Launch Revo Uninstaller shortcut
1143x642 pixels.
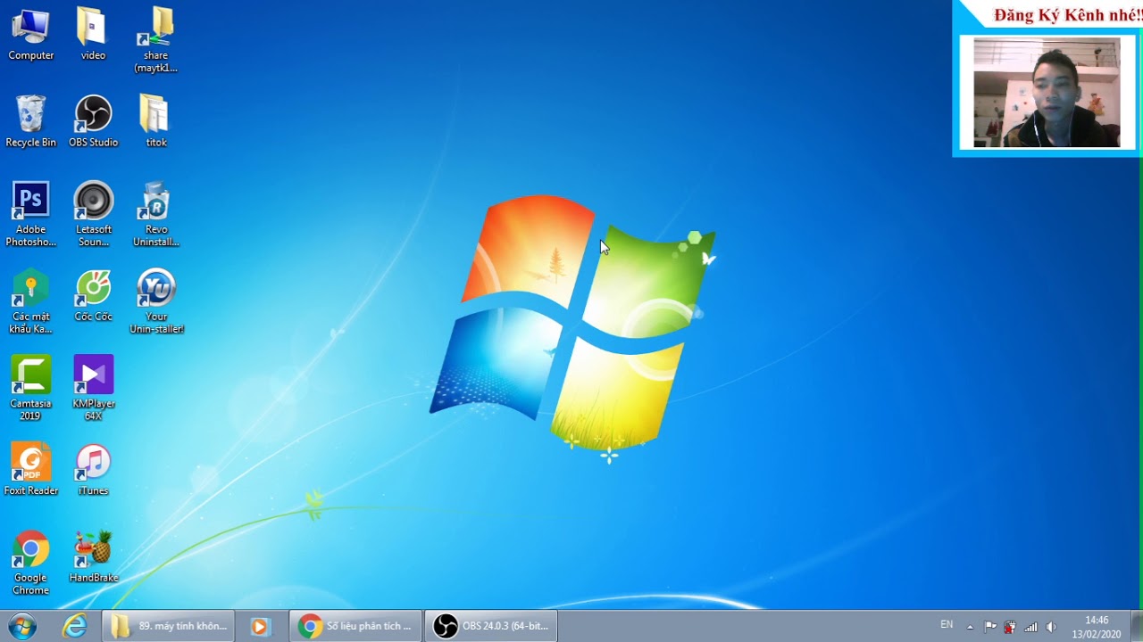point(156,214)
